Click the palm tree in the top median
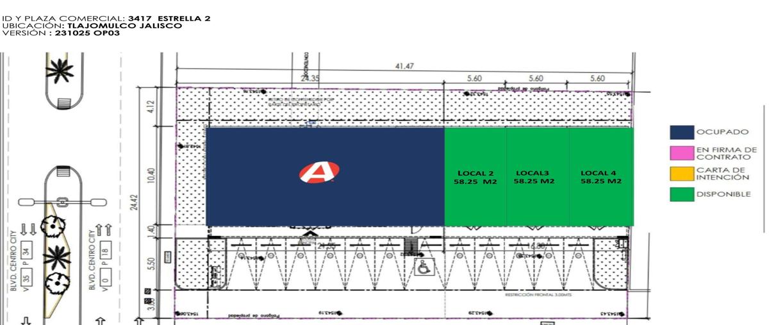This screenshot has height=325, width=769. tap(62, 69)
